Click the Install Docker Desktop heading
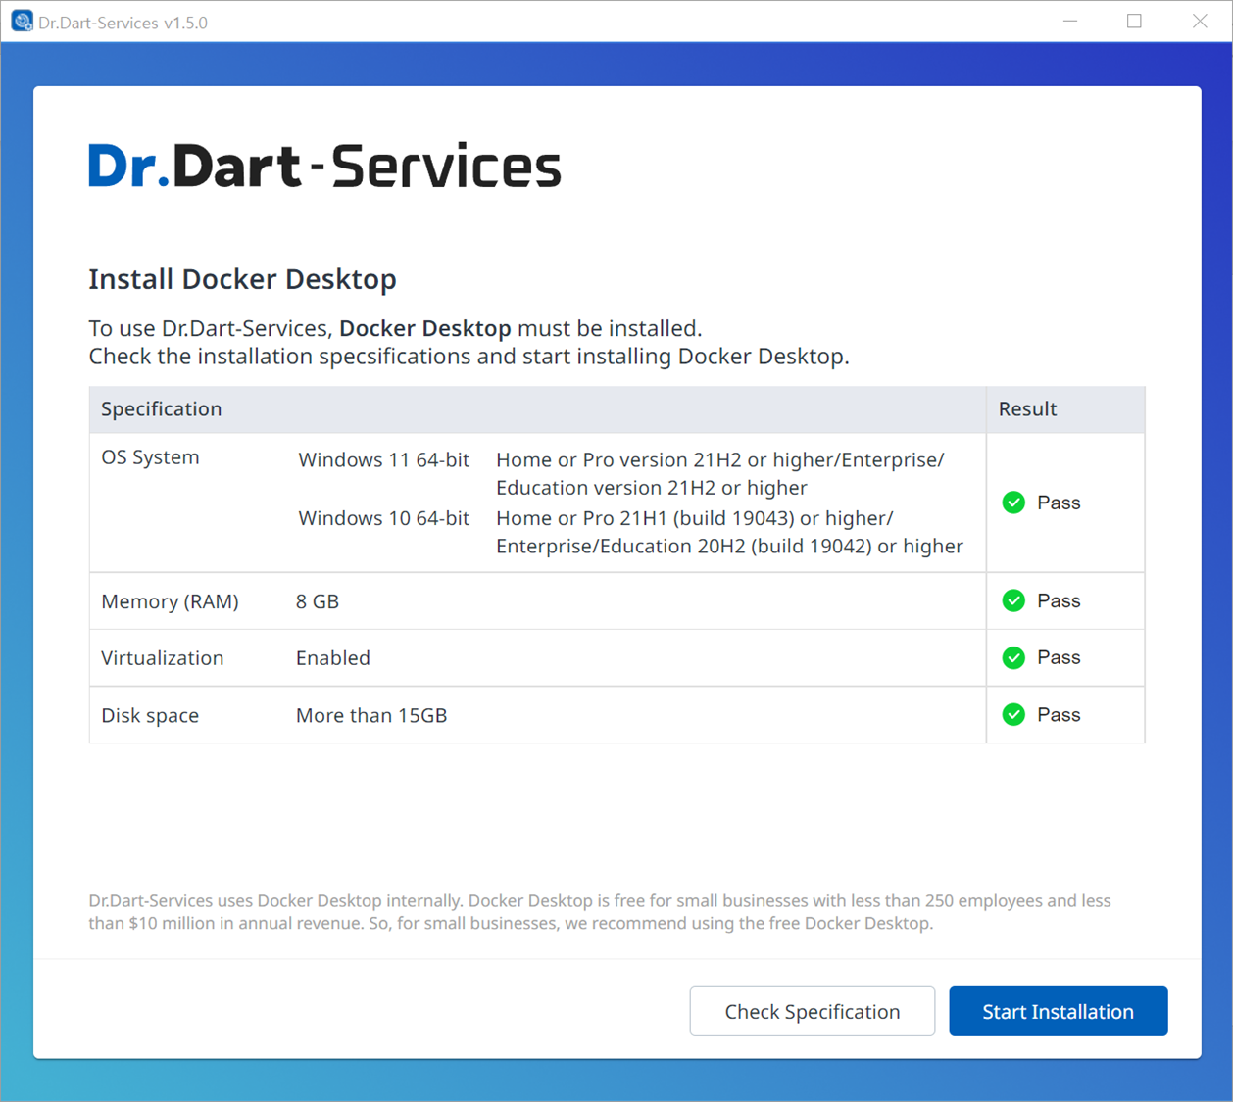Image resolution: width=1233 pixels, height=1102 pixels. 242,279
